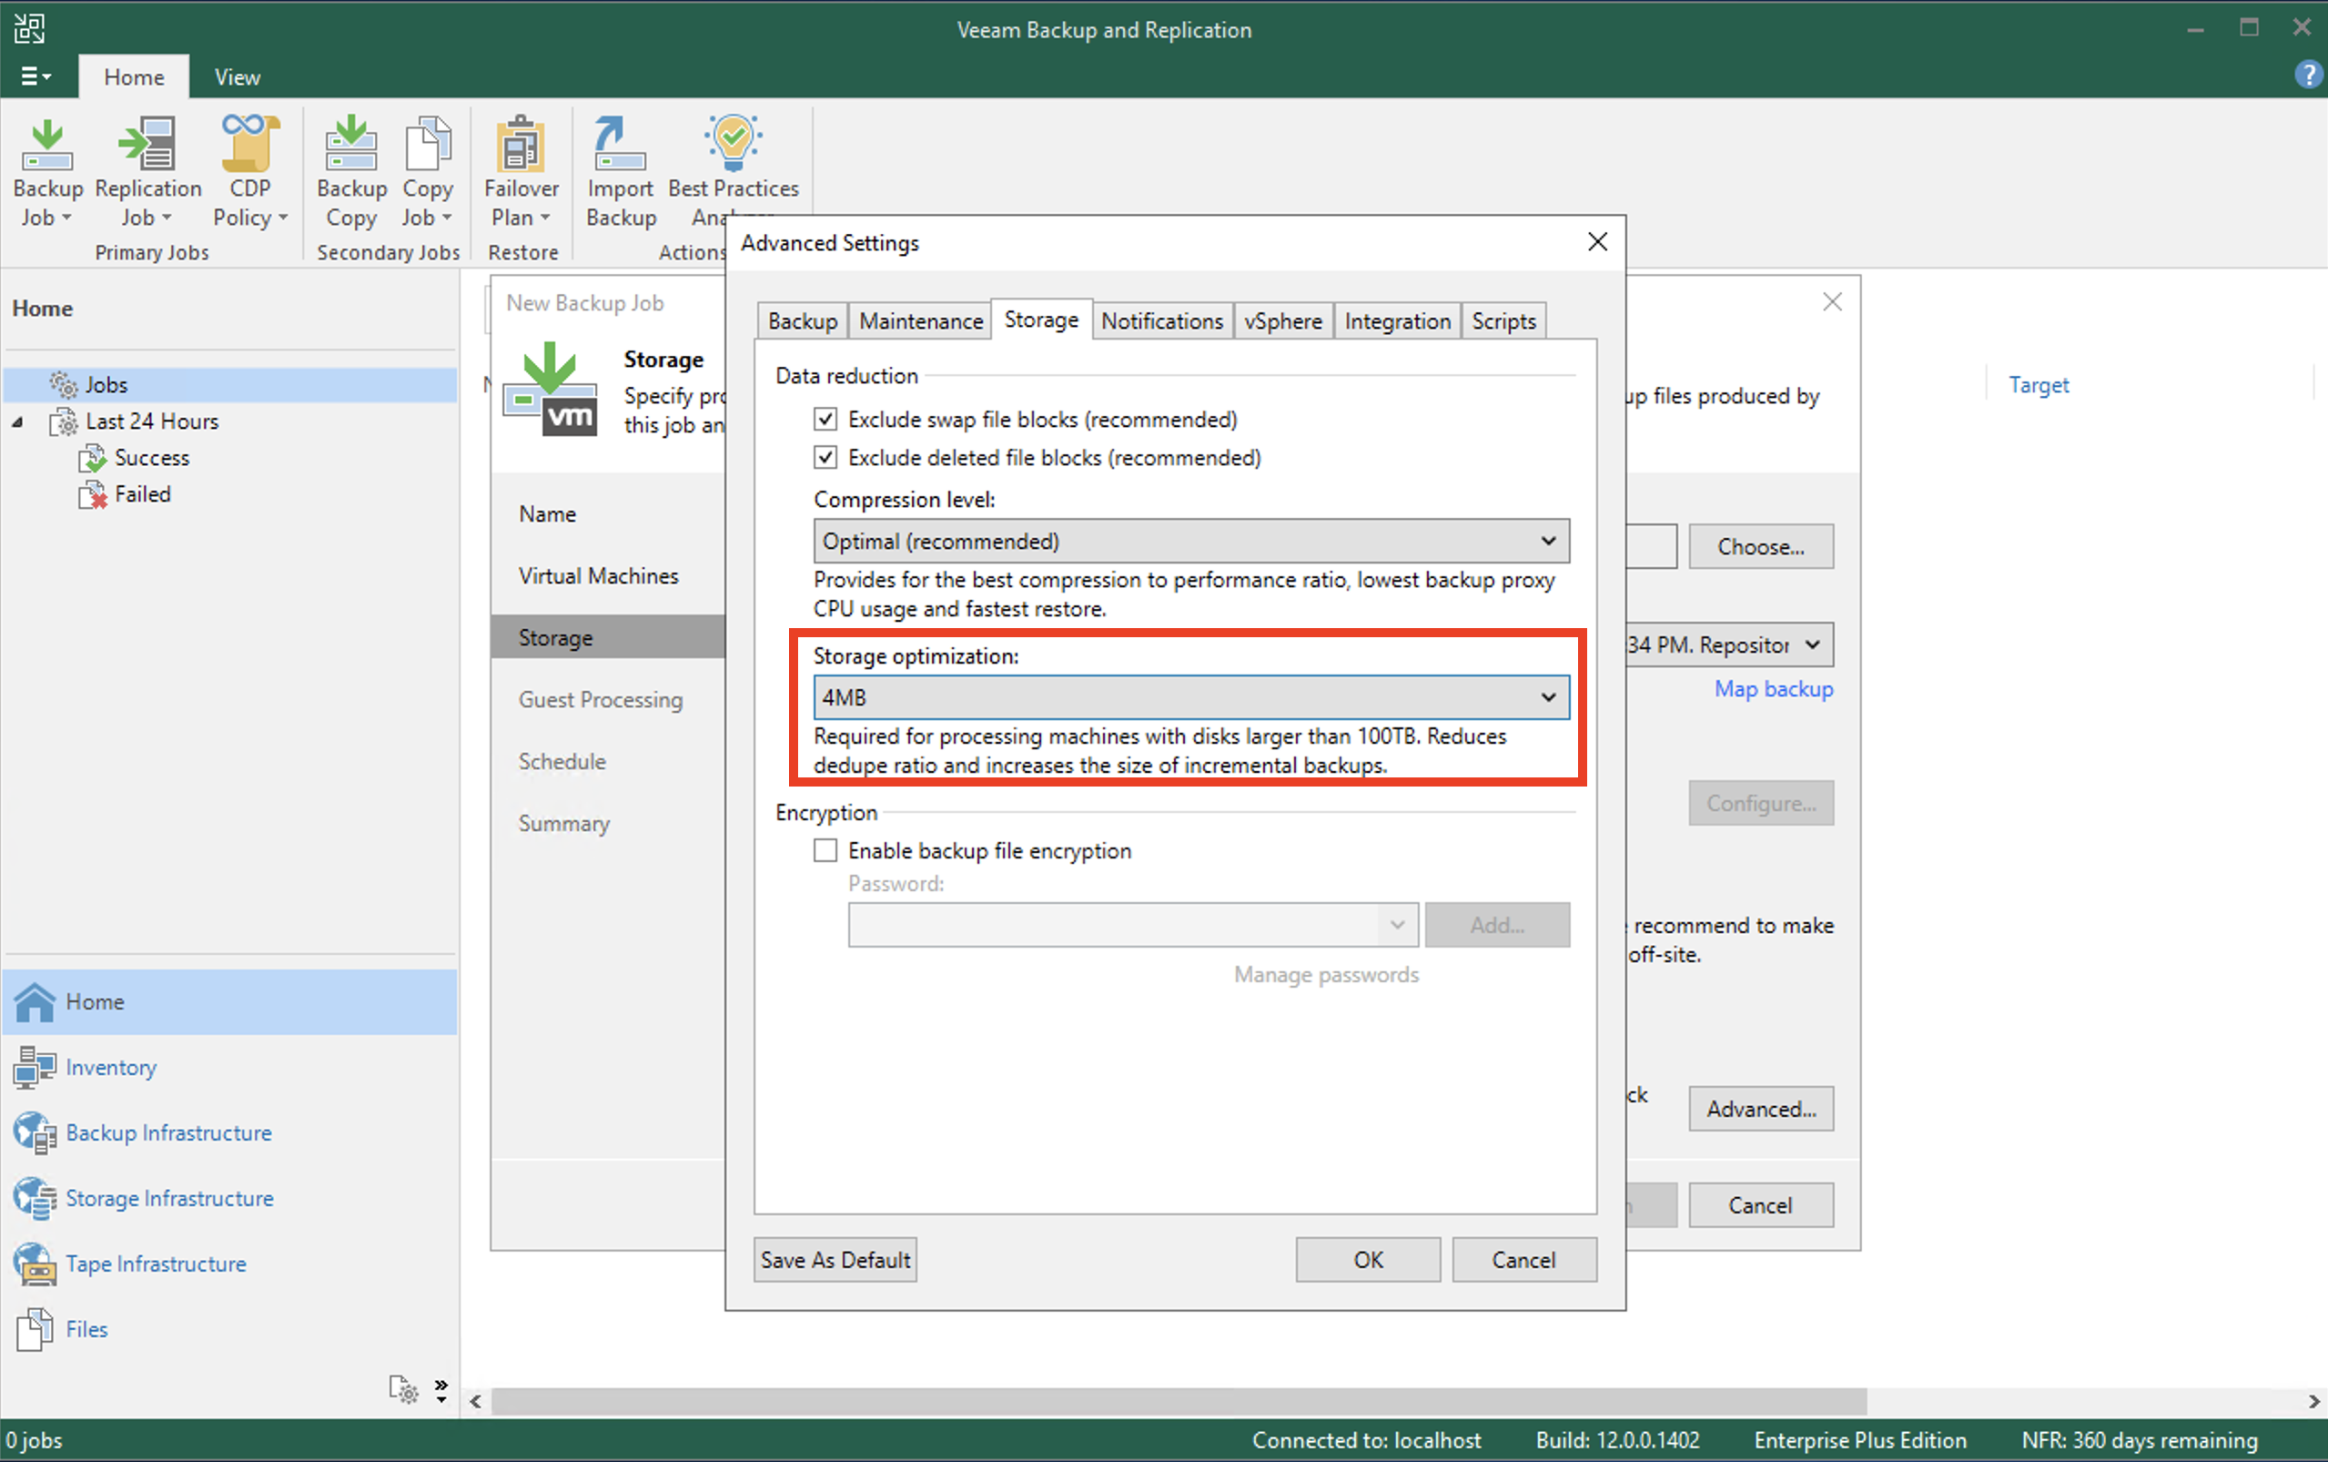Select the Virtual Machines wizard step
Screen dimensions: 2328x1462
(598, 575)
